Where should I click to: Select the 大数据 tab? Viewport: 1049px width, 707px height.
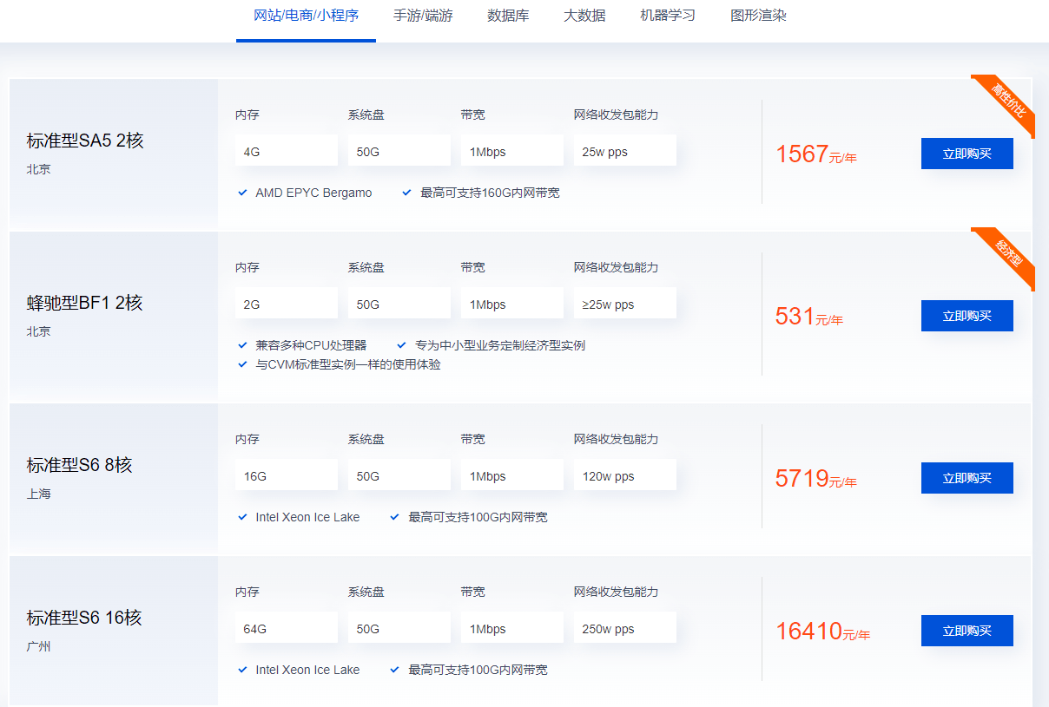(x=584, y=16)
